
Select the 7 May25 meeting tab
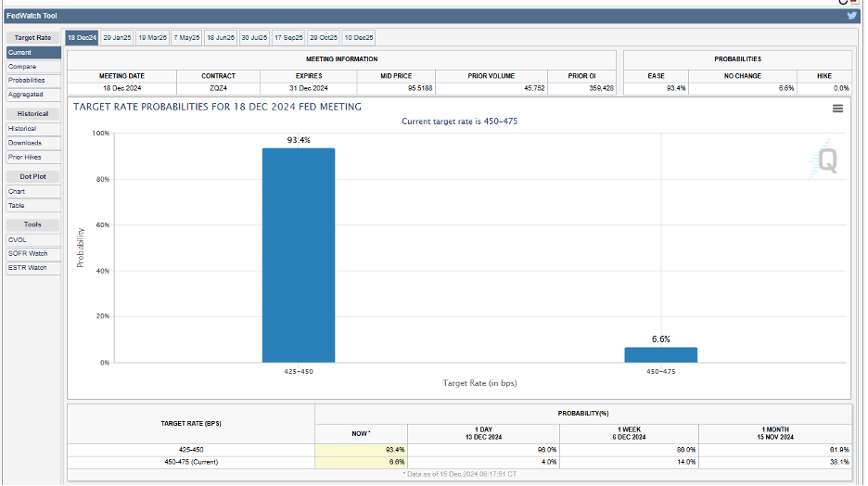click(x=186, y=38)
